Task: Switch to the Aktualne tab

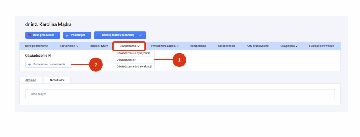Action: (x=31, y=80)
